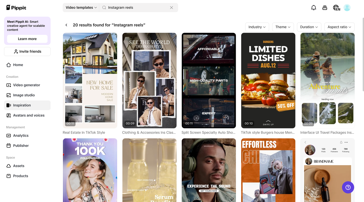Open notifications bell icon
The width and height of the screenshot is (364, 202).
tap(314, 8)
